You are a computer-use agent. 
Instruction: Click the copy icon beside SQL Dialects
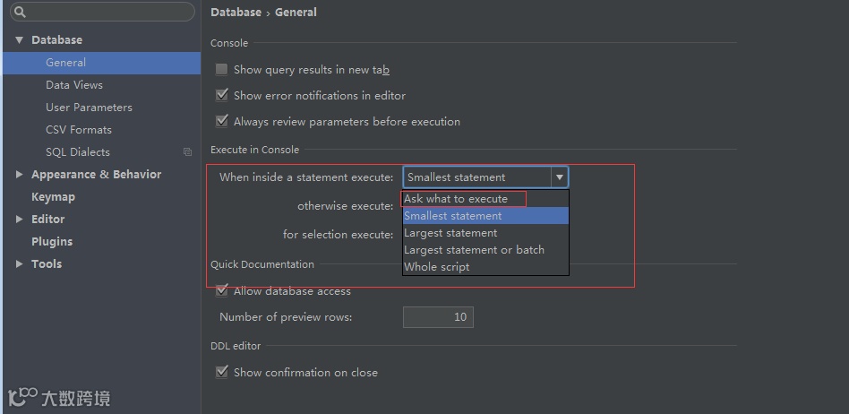point(187,152)
